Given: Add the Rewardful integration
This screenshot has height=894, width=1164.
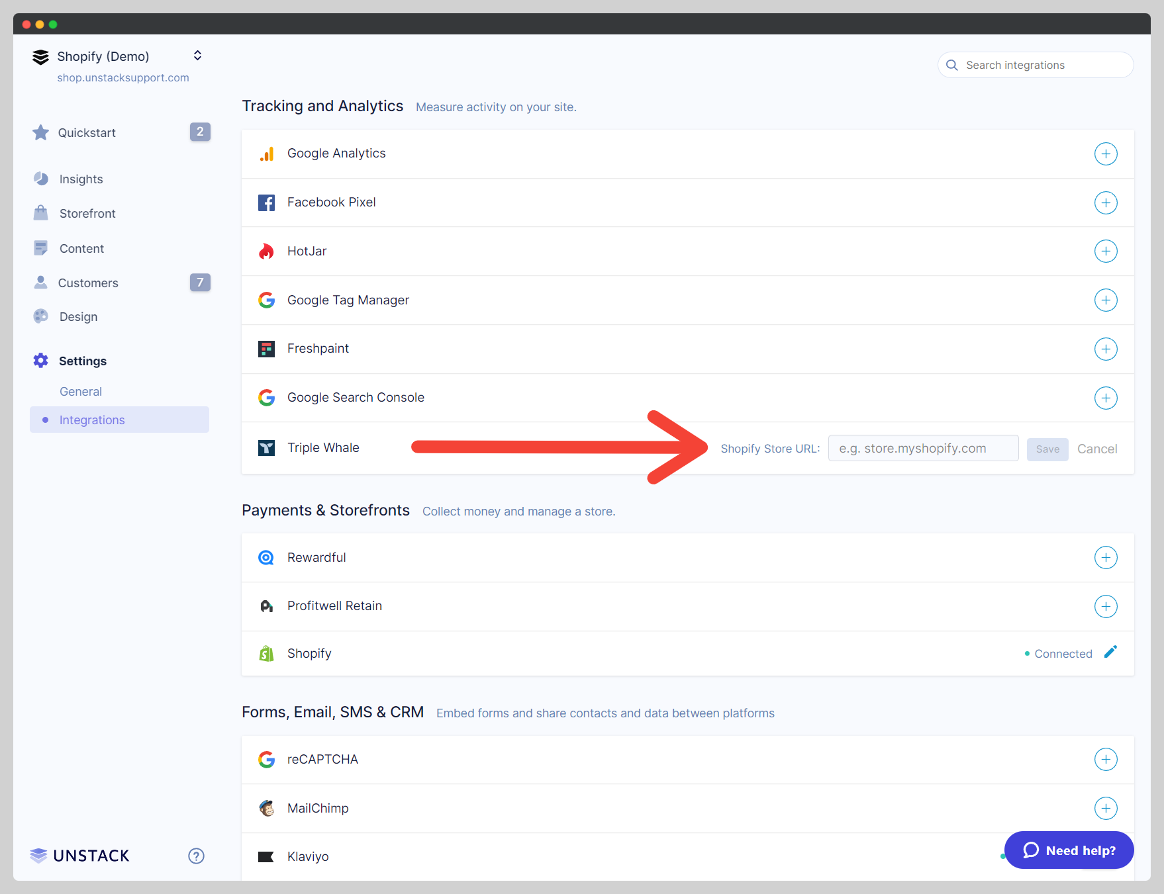Looking at the screenshot, I should pos(1105,558).
